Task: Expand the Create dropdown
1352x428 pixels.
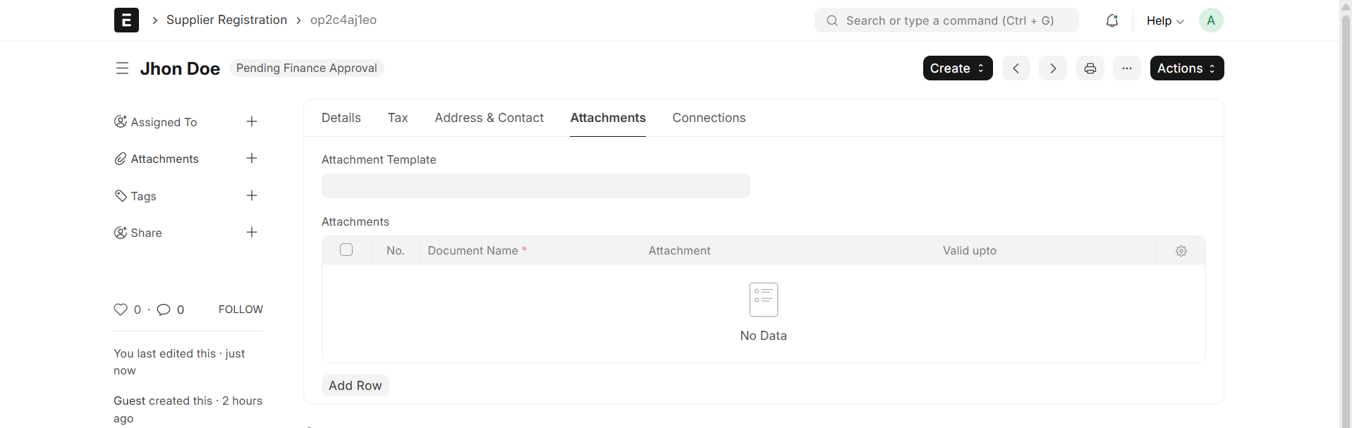Action: tap(958, 68)
